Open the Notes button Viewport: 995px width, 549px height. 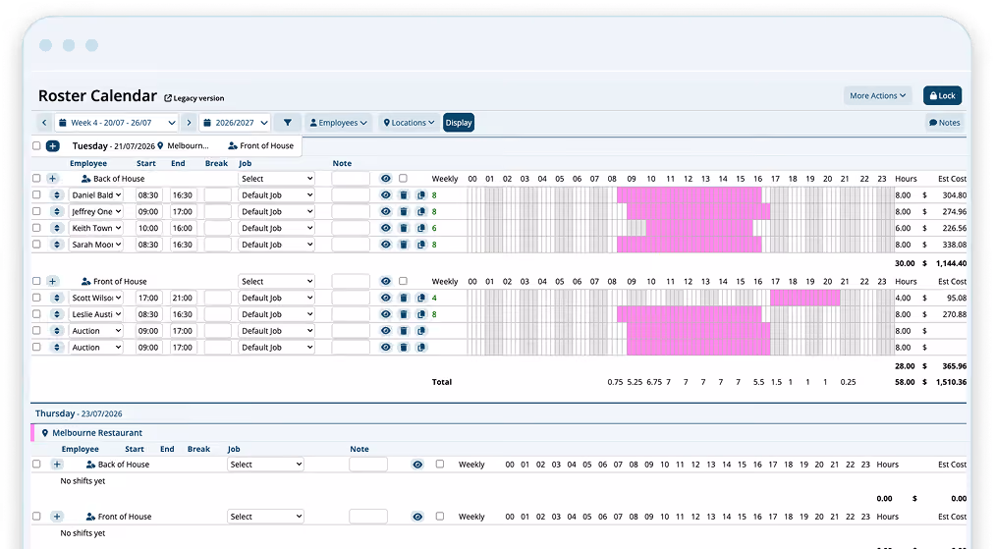pos(945,123)
